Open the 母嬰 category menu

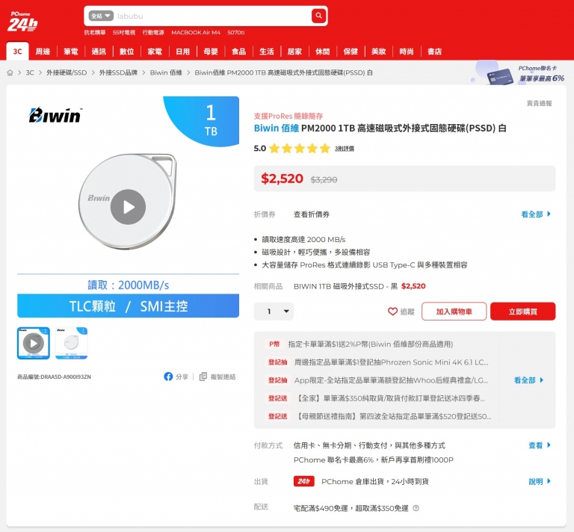(211, 52)
